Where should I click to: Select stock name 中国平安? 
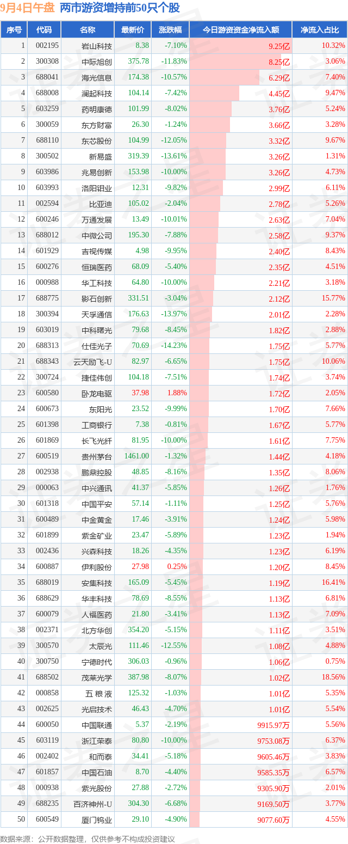click(97, 504)
